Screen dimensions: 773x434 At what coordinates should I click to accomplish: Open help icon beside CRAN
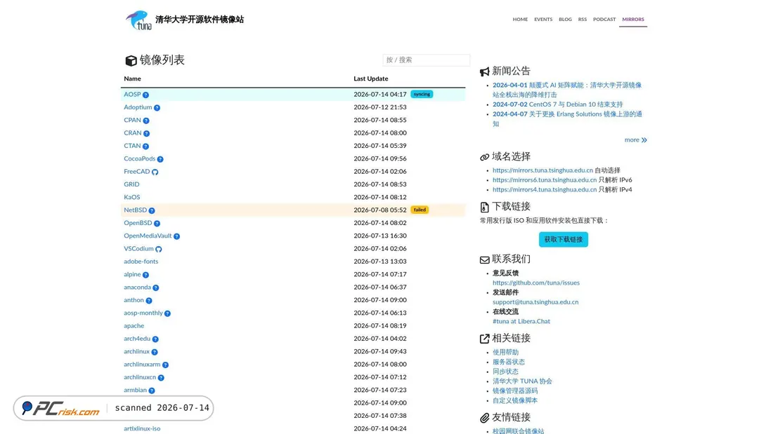coord(146,133)
